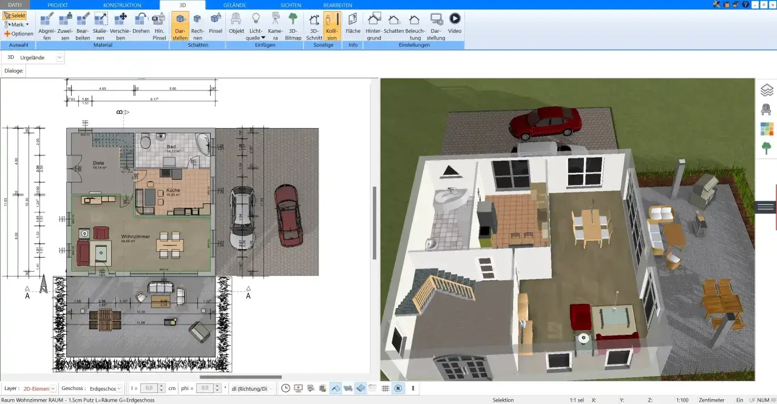Click the l length input field
This screenshot has height=404, width=777.
(x=149, y=388)
